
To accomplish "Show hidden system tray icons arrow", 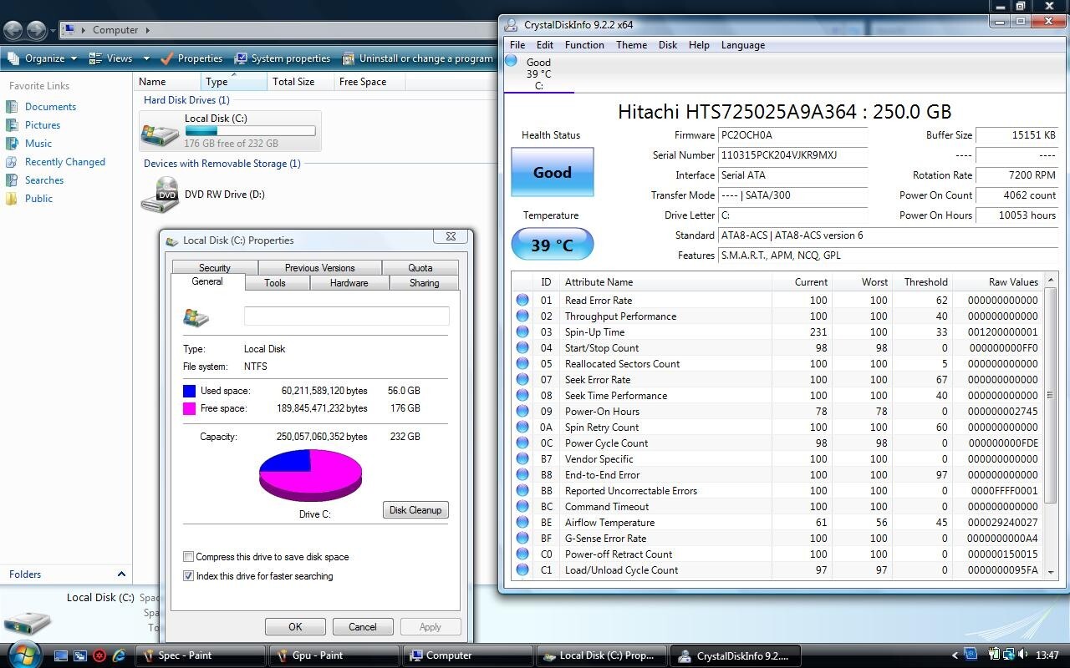I will [955, 655].
